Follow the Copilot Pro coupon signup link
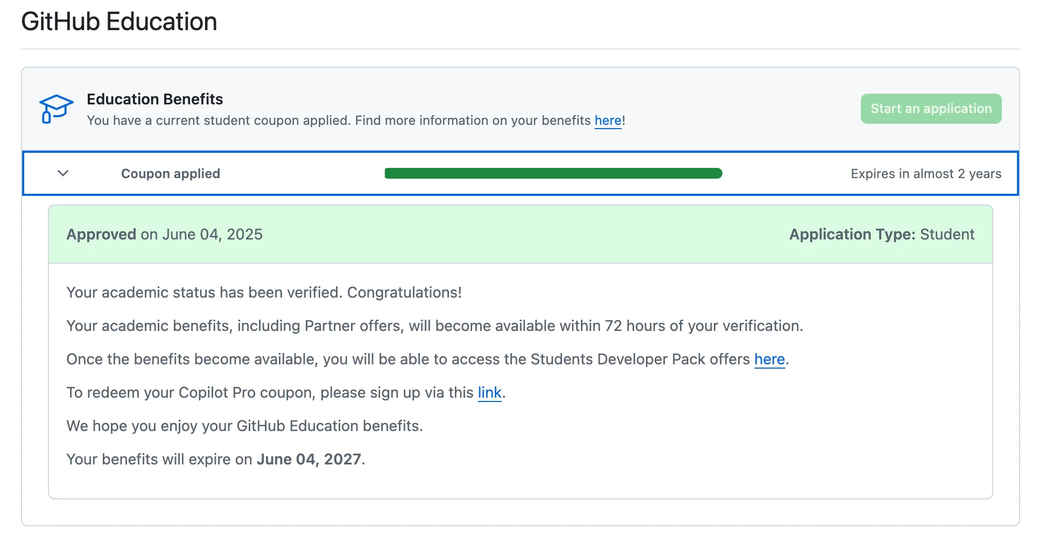1053x550 pixels. coord(489,393)
